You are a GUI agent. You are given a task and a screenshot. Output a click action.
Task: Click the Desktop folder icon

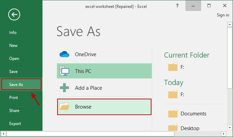[x=173, y=127]
